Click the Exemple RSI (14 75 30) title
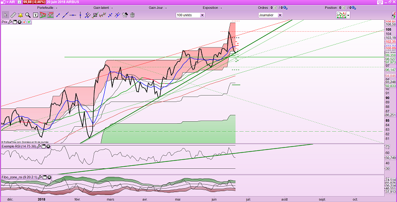The width and height of the screenshot is (397, 202). (19, 147)
